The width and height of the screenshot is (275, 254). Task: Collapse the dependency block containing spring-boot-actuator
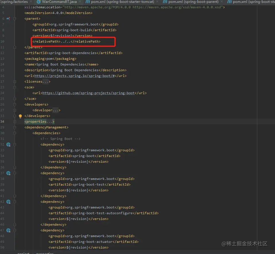pos(15,230)
